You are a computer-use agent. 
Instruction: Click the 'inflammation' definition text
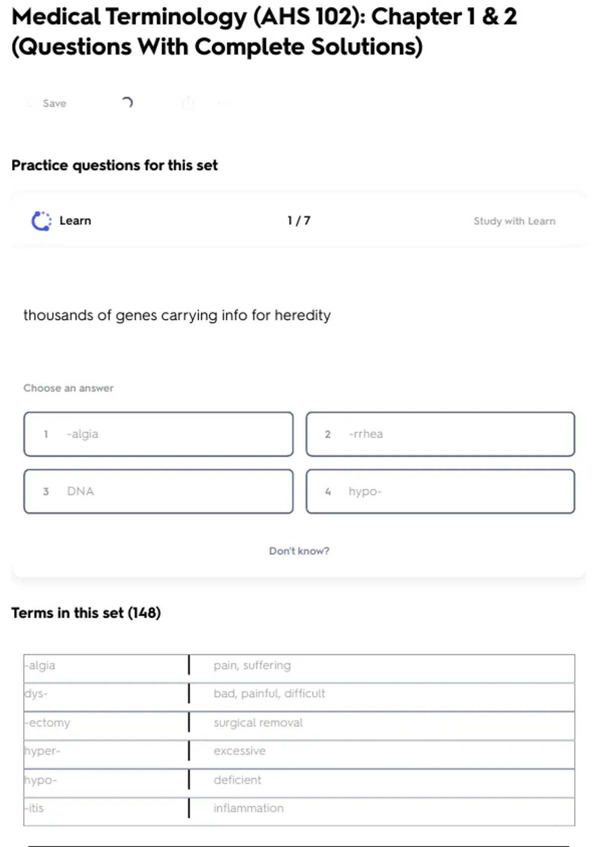(248, 808)
